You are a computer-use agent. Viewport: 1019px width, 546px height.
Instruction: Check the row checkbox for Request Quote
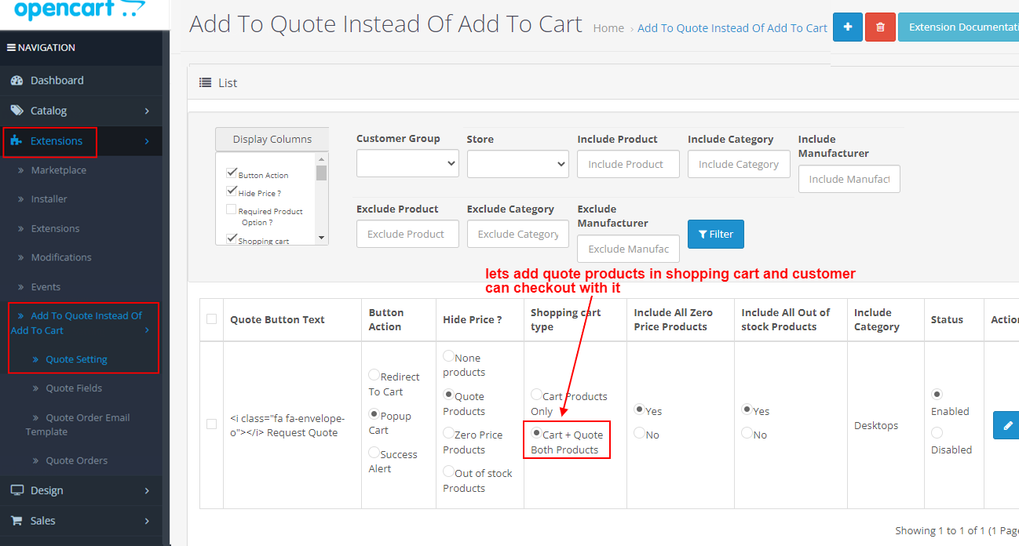click(x=211, y=424)
